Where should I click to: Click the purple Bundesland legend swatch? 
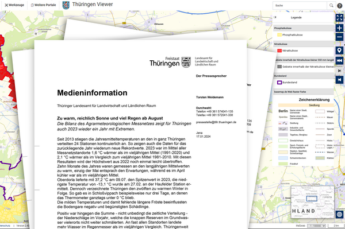(279, 83)
